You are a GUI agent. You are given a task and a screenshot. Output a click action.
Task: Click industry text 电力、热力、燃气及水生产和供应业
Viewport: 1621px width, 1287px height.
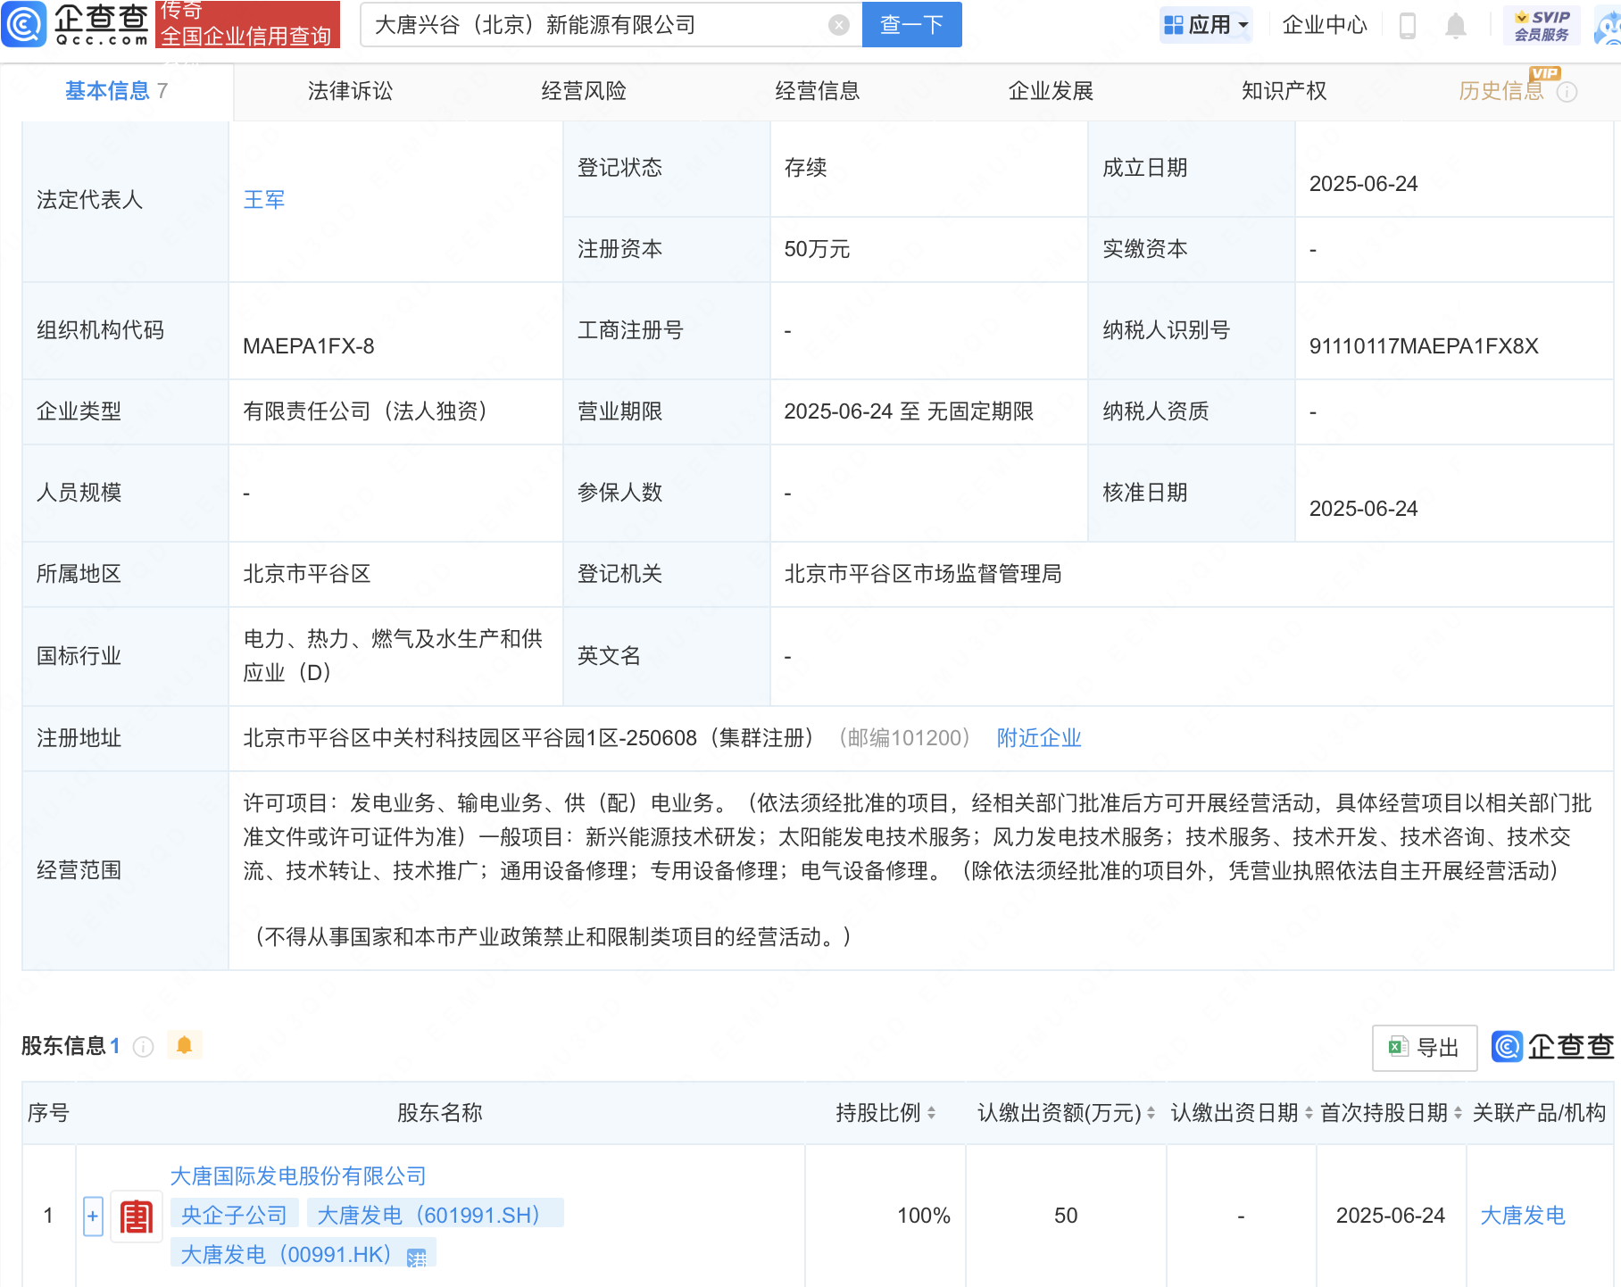[x=393, y=656]
